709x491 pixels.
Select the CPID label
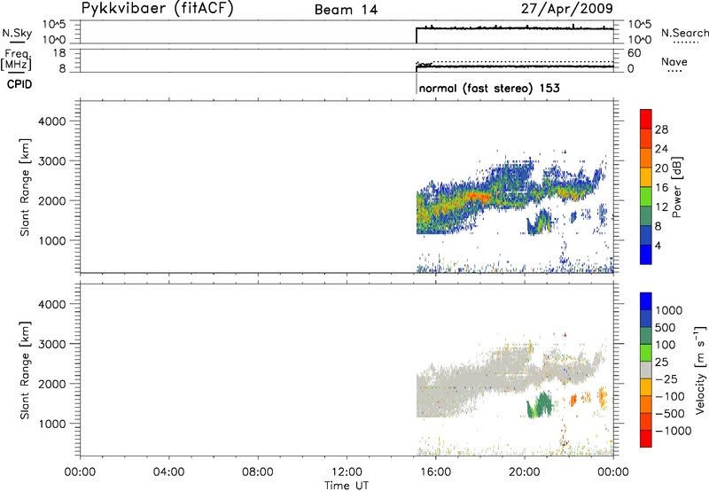tap(19, 84)
